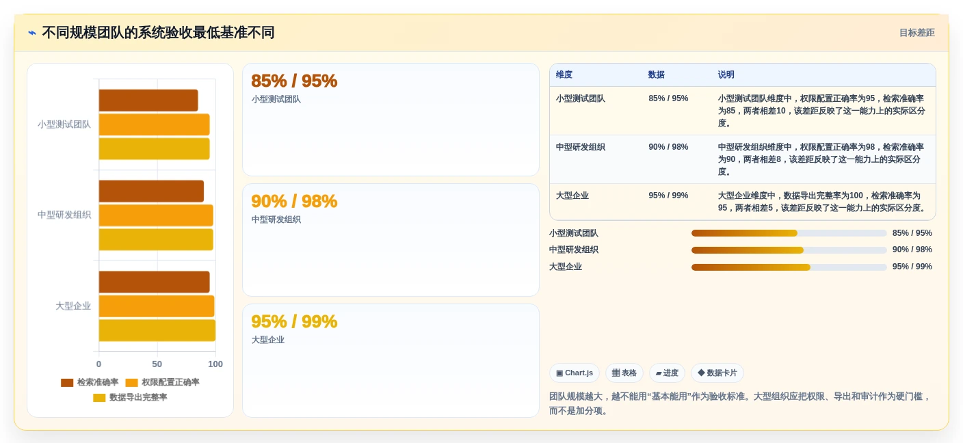Image resolution: width=963 pixels, height=443 pixels.
Task: Toggle the 检索准确率 legend entry
Action: (90, 382)
